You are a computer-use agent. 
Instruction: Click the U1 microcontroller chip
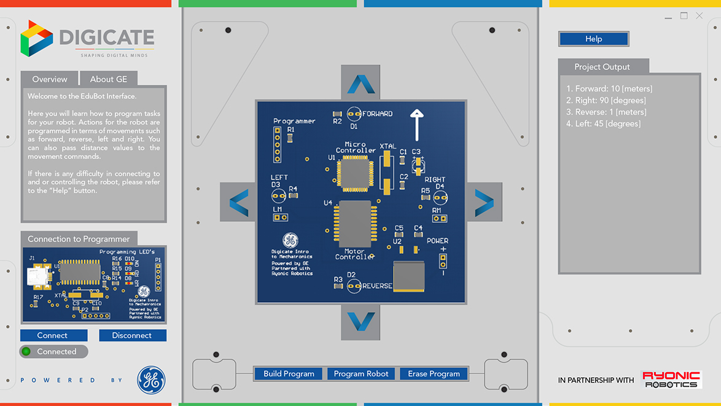click(x=355, y=174)
